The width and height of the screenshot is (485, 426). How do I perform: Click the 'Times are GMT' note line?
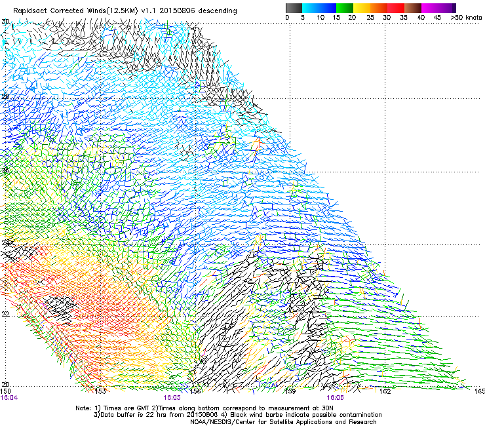pos(204,408)
